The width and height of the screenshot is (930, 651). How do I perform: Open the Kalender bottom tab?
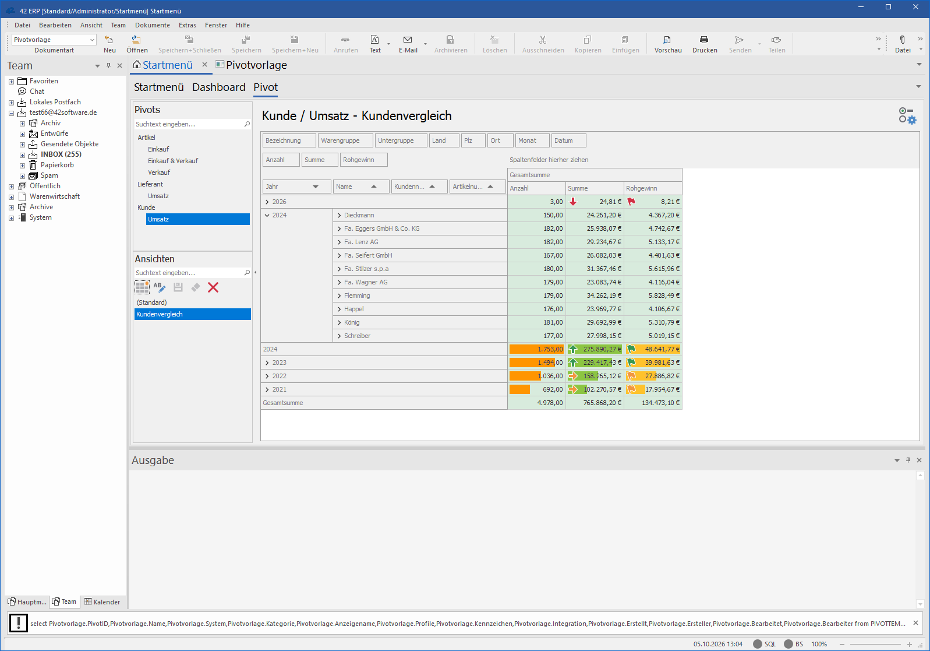(x=102, y=602)
